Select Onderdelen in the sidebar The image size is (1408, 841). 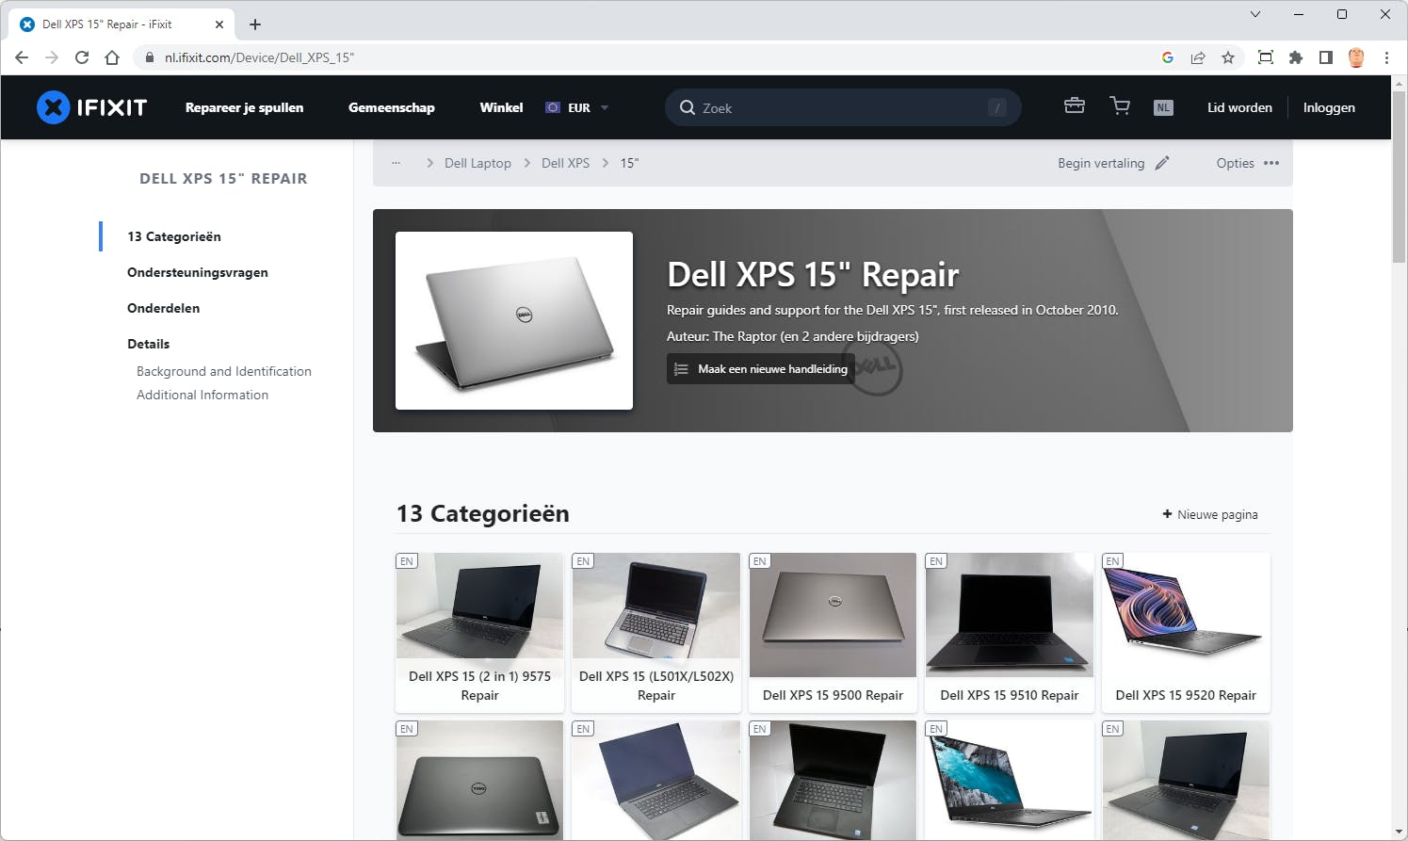point(164,308)
